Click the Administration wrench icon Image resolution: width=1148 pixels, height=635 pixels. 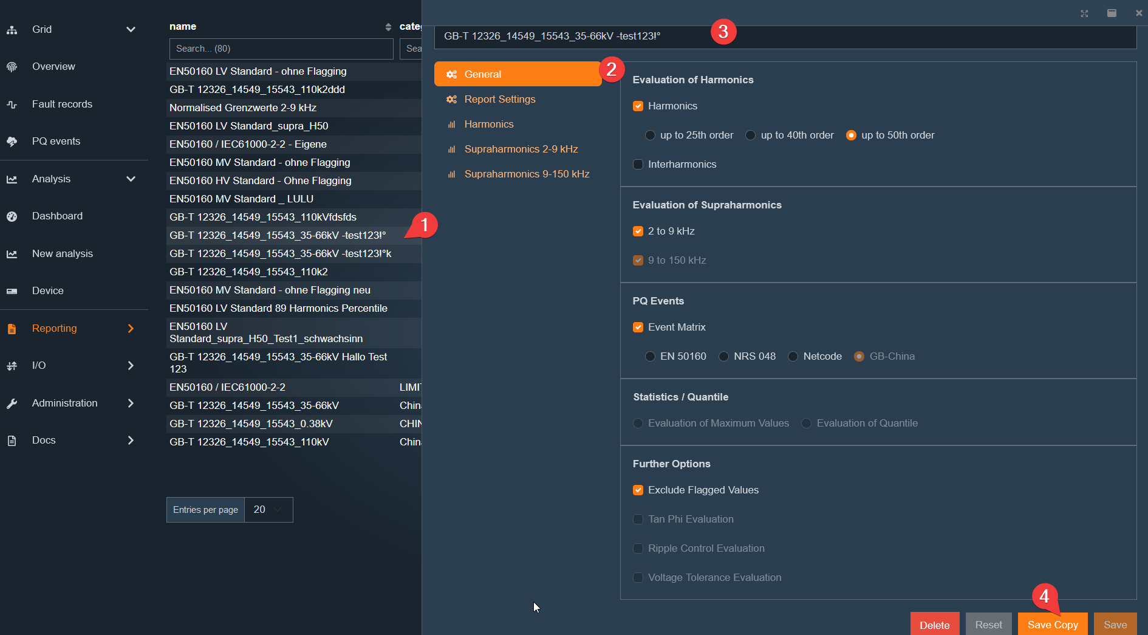[x=12, y=403]
